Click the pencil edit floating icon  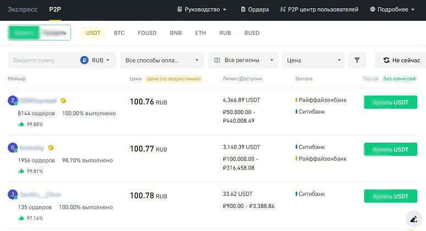pyautogui.click(x=413, y=219)
